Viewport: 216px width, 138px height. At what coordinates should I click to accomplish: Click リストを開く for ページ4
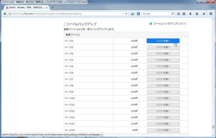(x=163, y=60)
